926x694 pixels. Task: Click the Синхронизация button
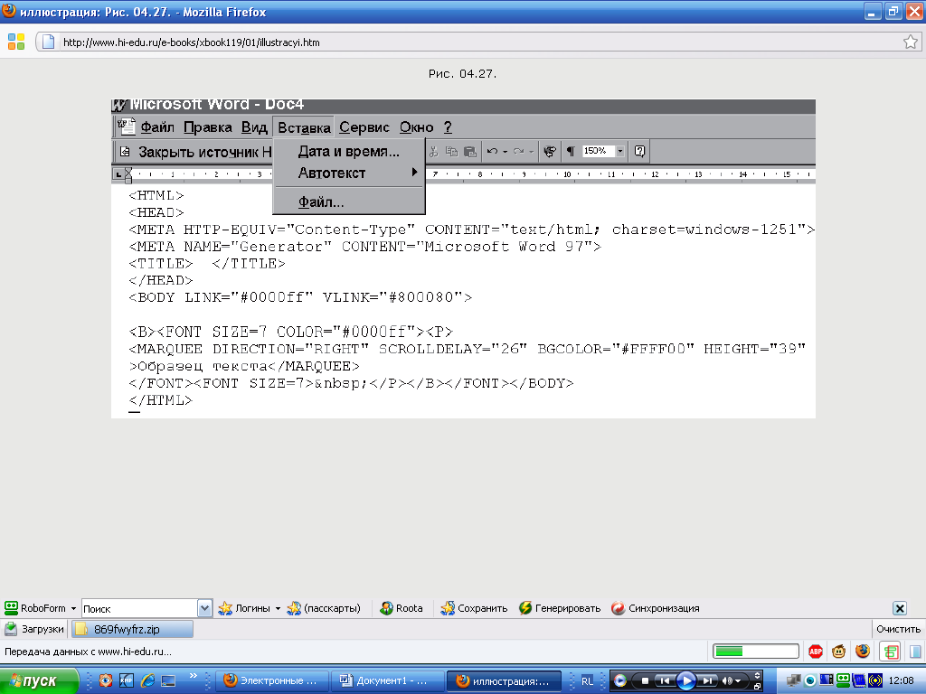tap(656, 608)
